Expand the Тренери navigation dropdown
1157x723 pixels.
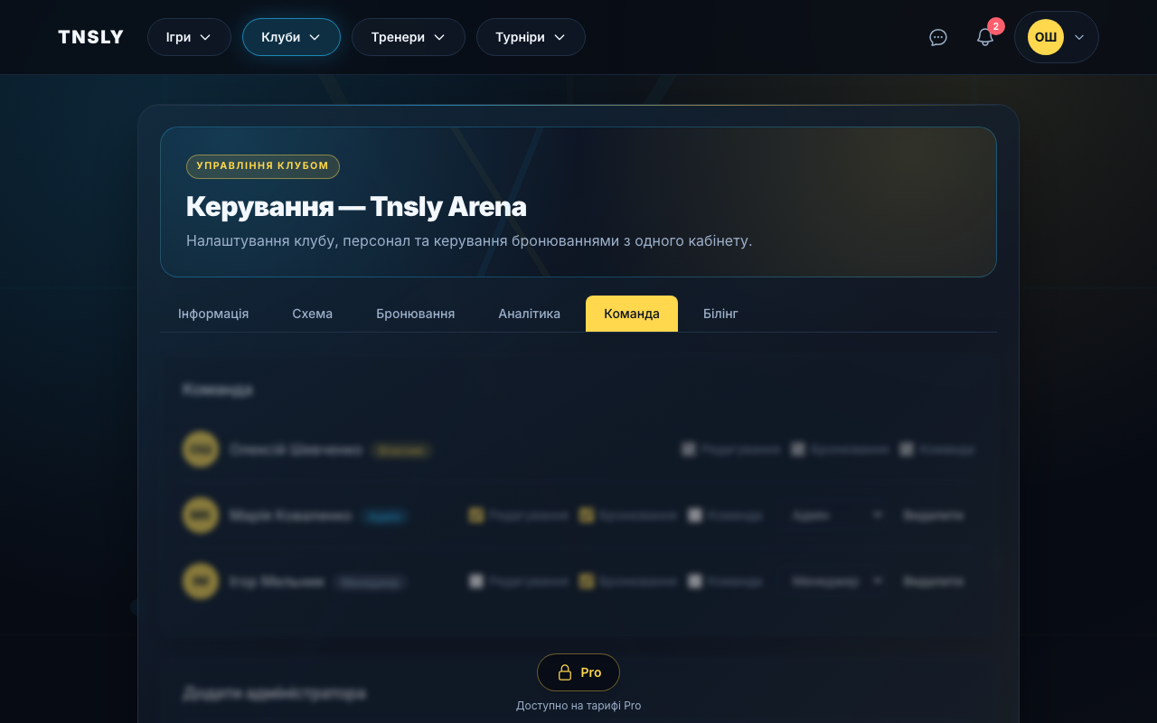pyautogui.click(x=408, y=37)
